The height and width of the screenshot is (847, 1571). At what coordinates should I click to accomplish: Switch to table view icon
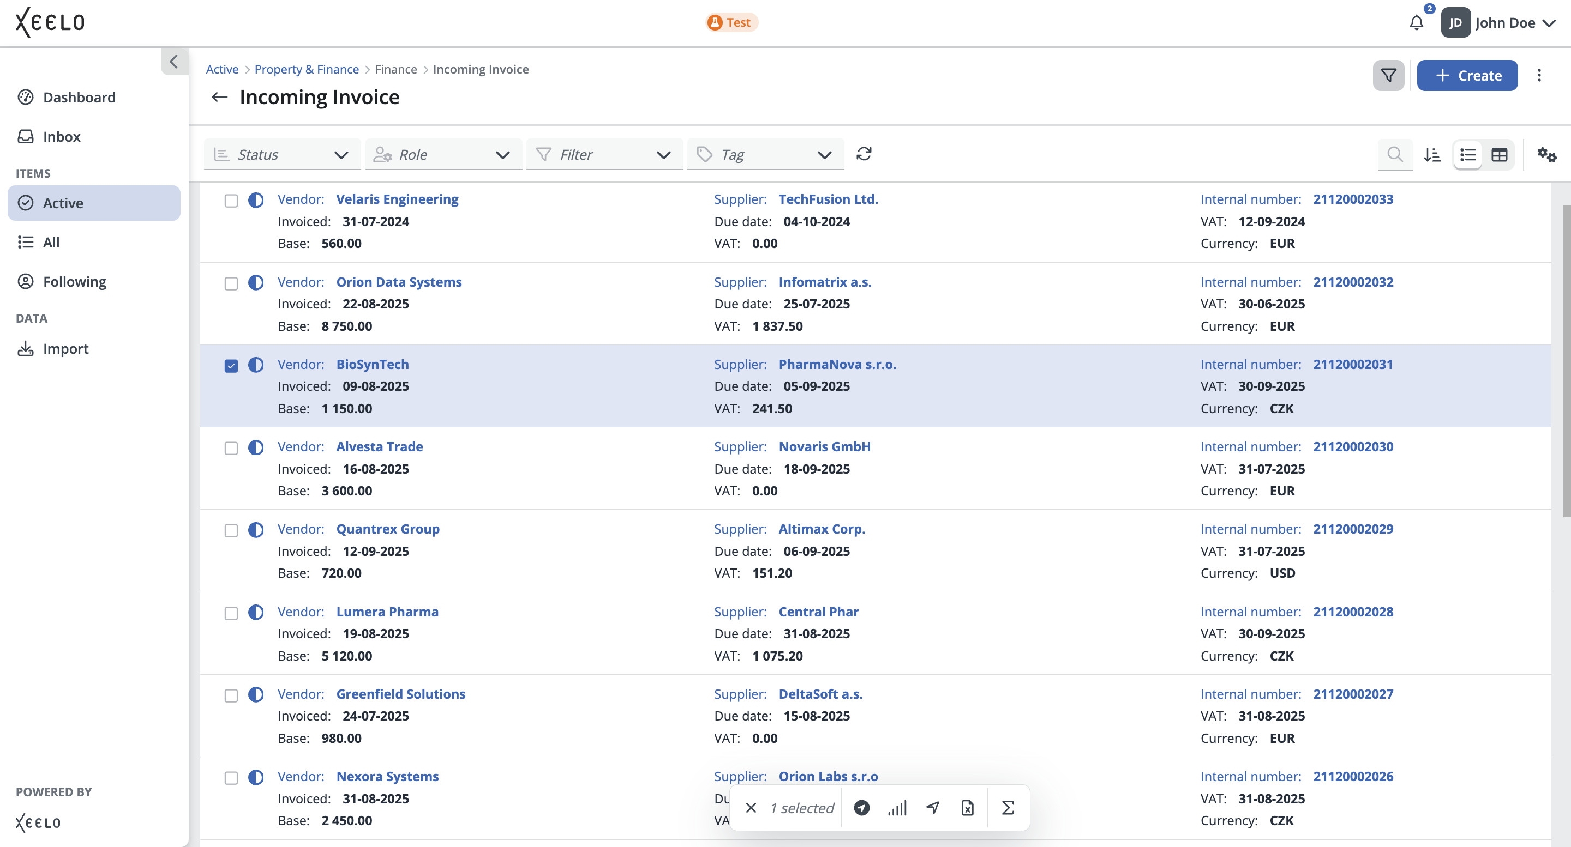pyautogui.click(x=1499, y=155)
